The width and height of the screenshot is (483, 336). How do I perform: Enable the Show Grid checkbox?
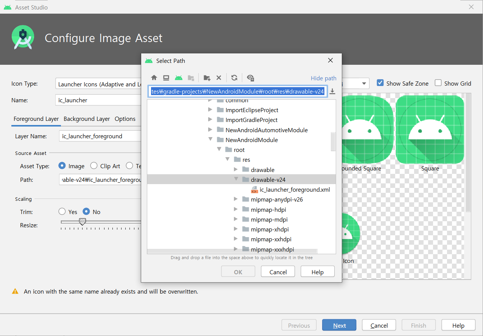[438, 83]
